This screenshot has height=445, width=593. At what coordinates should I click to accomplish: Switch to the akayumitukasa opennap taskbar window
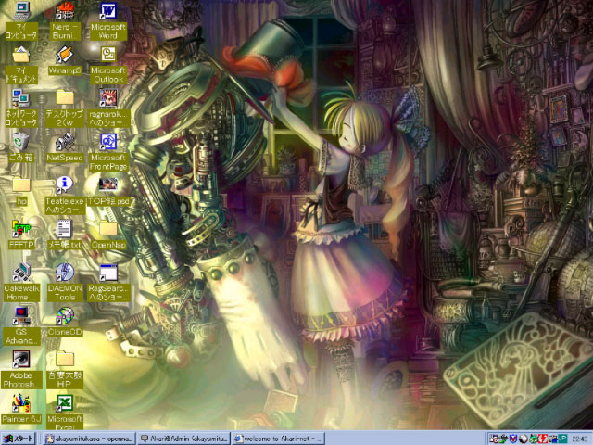(x=88, y=438)
